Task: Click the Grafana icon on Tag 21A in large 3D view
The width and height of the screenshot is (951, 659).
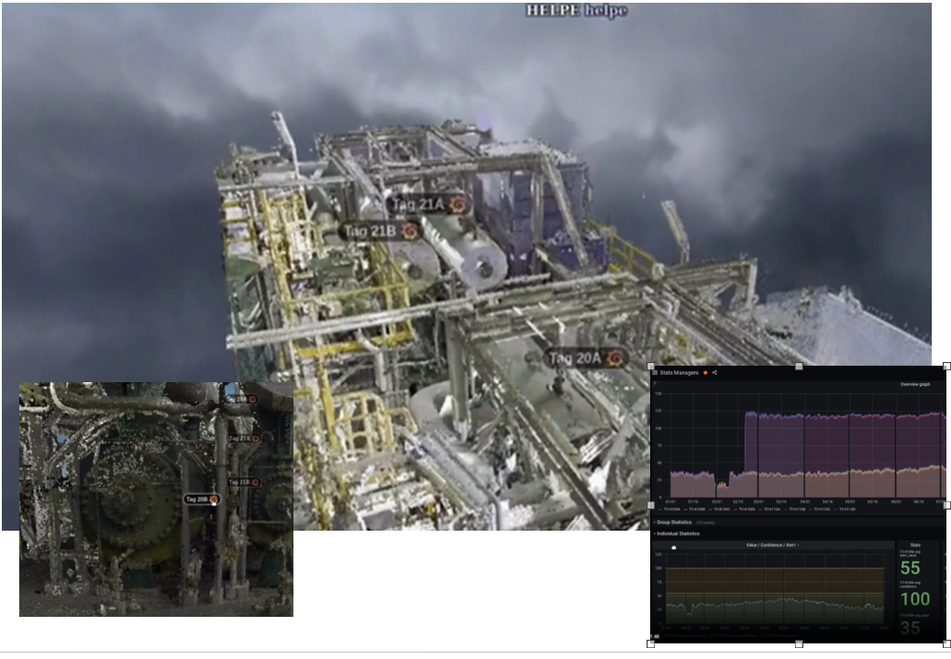Action: click(457, 204)
